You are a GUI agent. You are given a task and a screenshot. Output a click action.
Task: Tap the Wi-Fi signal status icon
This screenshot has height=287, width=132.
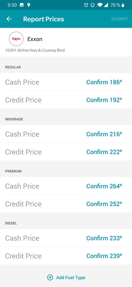click(100, 5)
